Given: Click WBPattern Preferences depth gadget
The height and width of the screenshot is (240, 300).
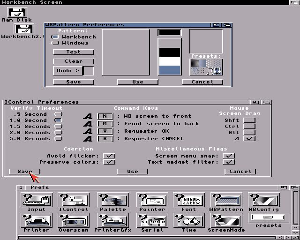Looking at the screenshot, I should [227, 25].
